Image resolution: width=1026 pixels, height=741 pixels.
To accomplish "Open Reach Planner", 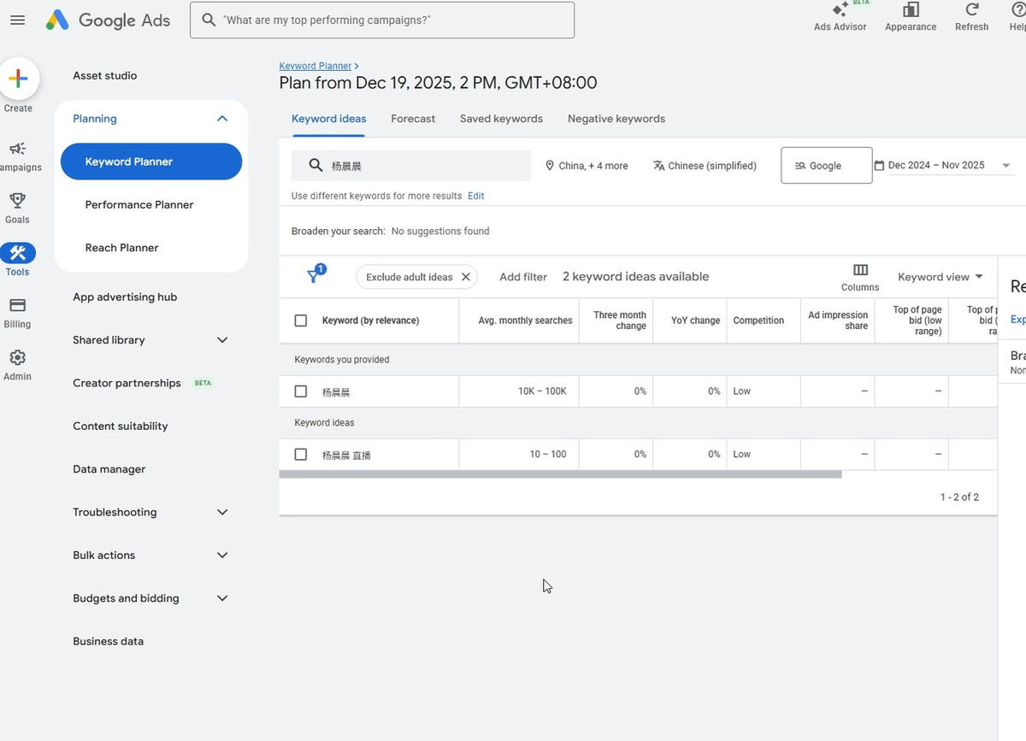I will 122,248.
